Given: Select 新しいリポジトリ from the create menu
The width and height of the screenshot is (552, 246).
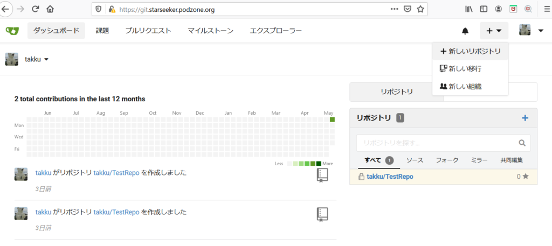Looking at the screenshot, I should point(471,51).
